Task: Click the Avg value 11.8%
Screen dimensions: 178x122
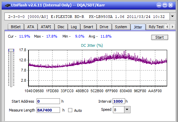Action: 106,36
